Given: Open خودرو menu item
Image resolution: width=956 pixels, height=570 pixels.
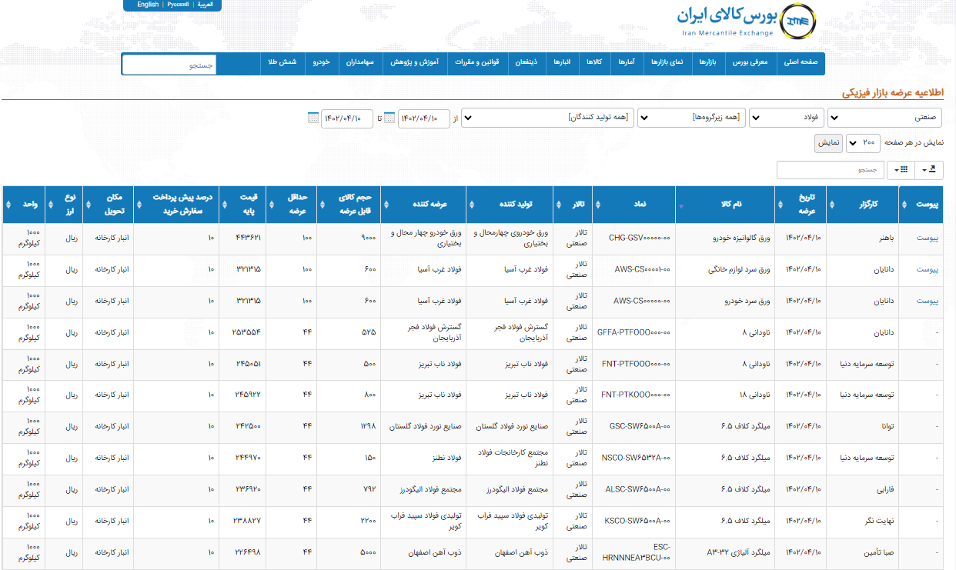Looking at the screenshot, I should point(321,62).
